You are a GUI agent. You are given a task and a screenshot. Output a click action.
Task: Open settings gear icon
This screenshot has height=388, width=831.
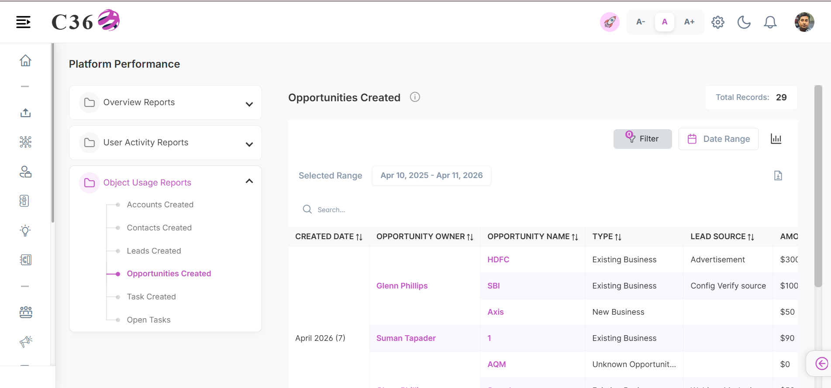(x=718, y=22)
